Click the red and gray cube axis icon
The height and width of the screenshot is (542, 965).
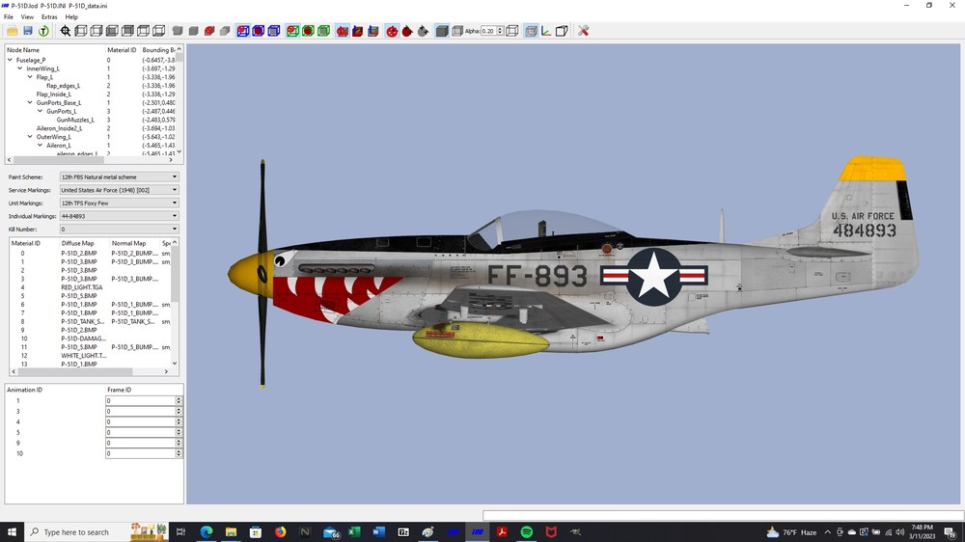372,31
